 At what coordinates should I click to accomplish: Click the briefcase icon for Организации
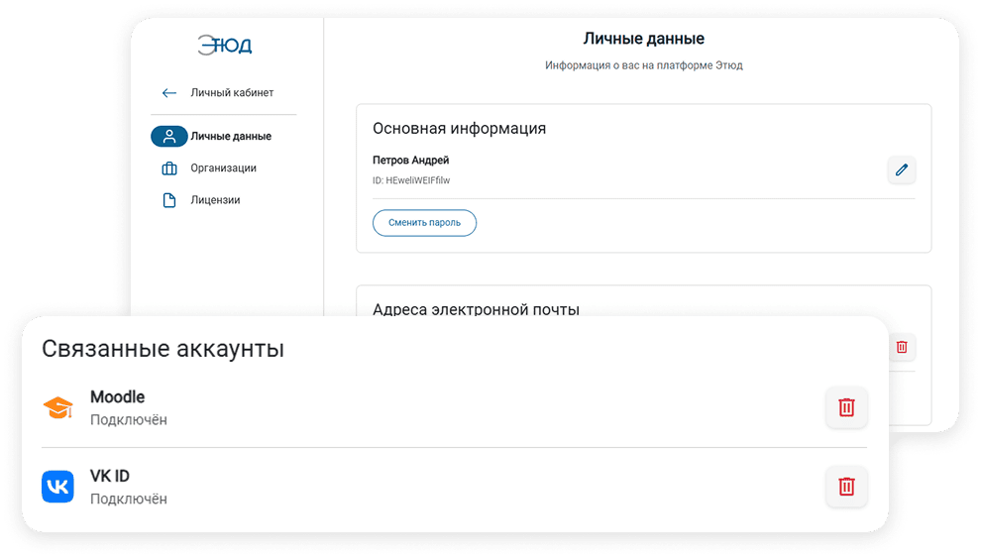pyautogui.click(x=169, y=168)
